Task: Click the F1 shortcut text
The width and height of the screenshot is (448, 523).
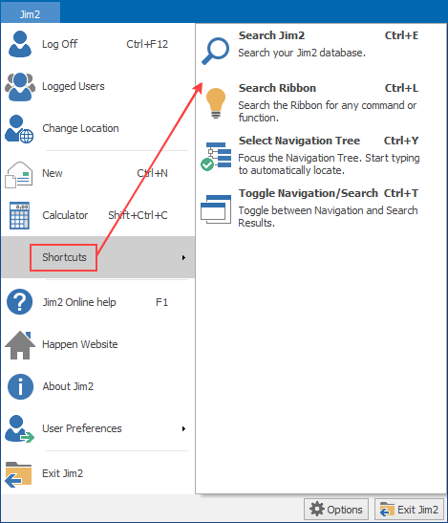Action: (161, 302)
